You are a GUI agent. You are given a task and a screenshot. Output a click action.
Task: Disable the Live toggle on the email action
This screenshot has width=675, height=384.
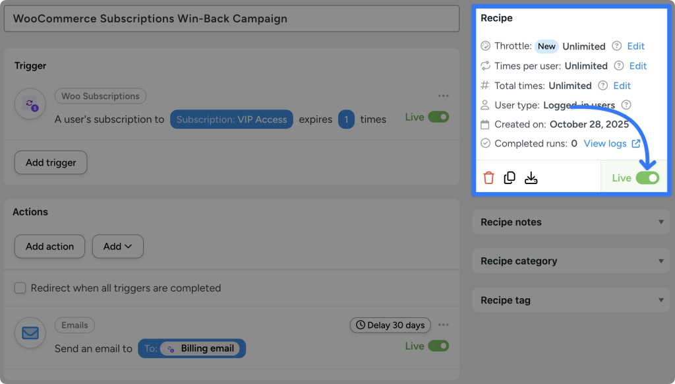(439, 346)
